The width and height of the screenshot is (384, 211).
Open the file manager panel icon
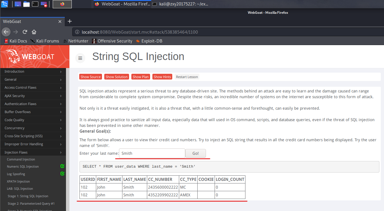click(x=26, y=4)
